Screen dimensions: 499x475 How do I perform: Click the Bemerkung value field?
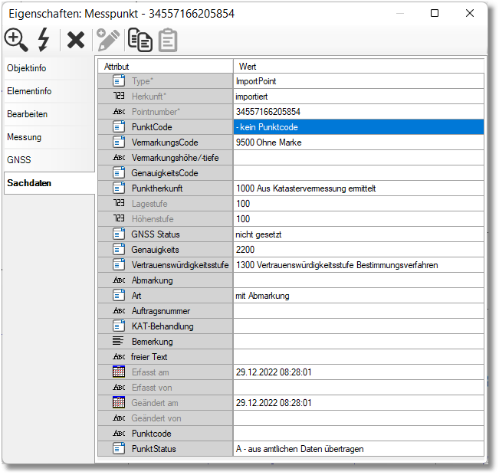(x=358, y=342)
